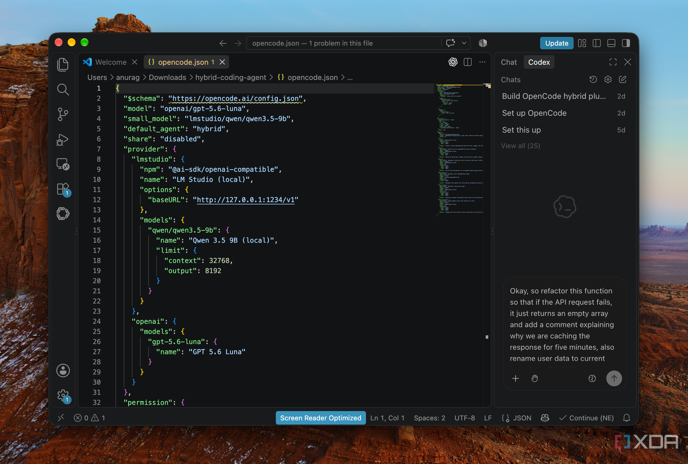The width and height of the screenshot is (688, 464).
Task: Add attachment with plus icon
Action: pyautogui.click(x=515, y=378)
